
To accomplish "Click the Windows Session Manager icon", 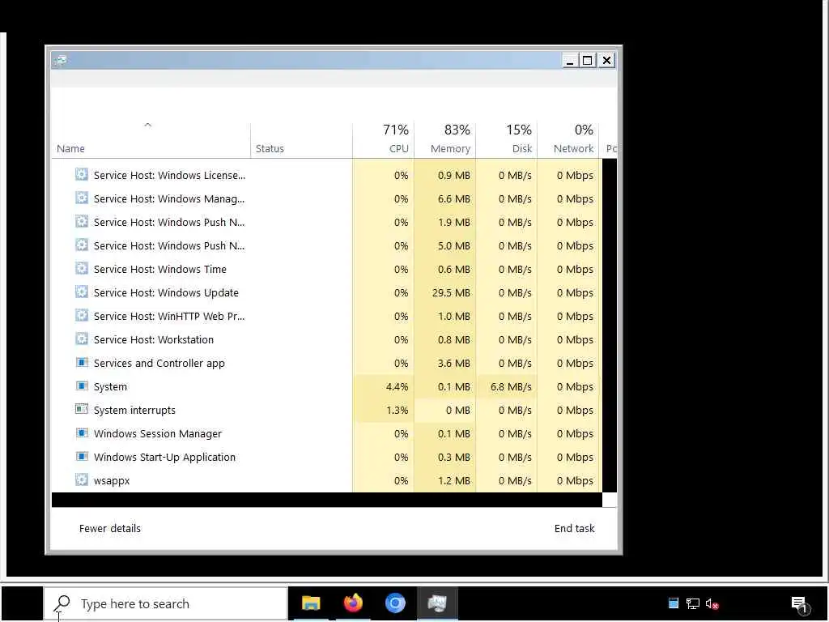I will click(82, 432).
